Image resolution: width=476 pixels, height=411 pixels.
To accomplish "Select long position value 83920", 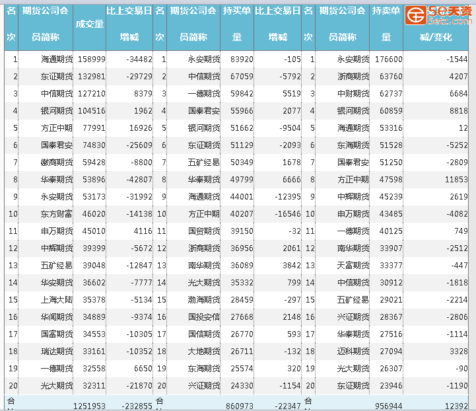I will tap(242, 59).
